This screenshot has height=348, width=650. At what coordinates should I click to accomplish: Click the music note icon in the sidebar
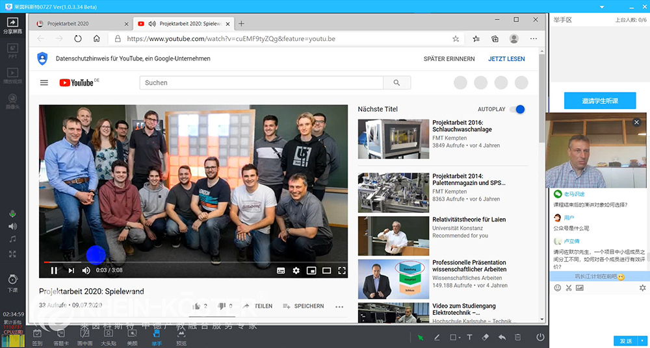pos(12,240)
